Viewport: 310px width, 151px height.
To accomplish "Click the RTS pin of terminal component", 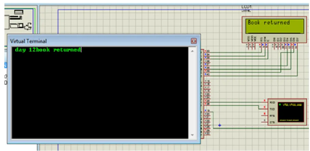I will point(272,115).
